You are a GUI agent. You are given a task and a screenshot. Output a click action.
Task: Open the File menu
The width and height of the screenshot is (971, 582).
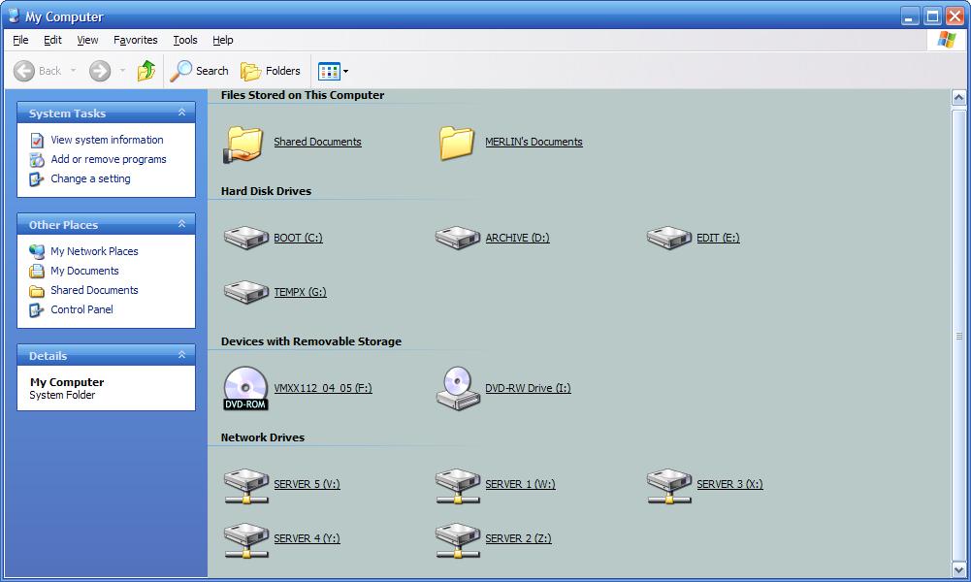click(x=20, y=40)
